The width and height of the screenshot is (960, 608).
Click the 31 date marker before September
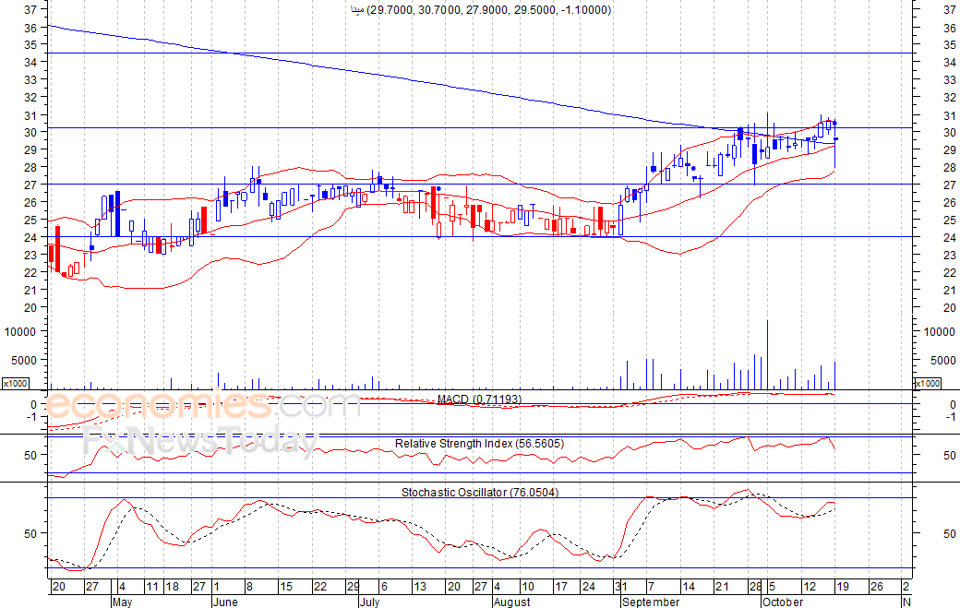point(620,587)
